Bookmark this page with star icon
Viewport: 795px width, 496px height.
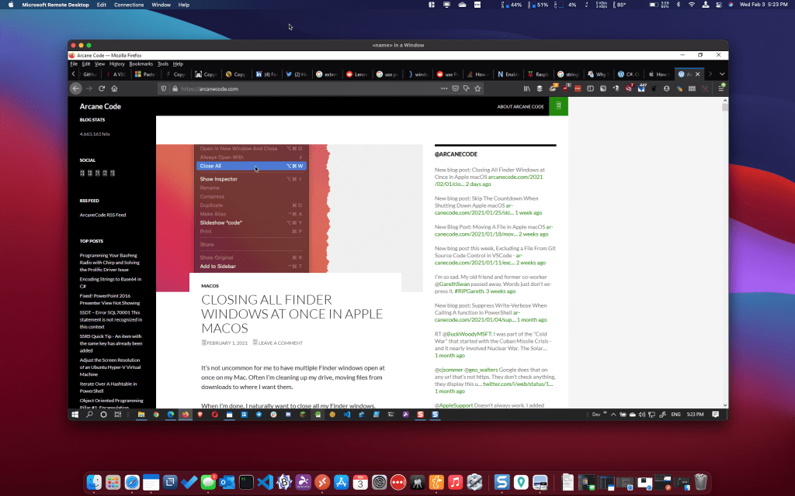[478, 88]
